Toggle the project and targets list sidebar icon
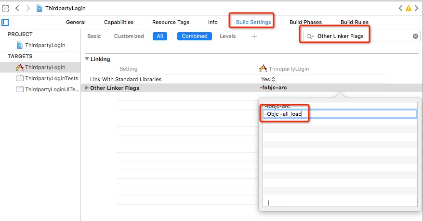 (x=5, y=22)
